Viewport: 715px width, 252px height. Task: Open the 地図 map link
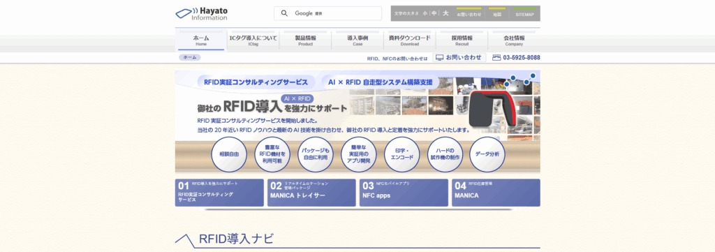click(497, 14)
